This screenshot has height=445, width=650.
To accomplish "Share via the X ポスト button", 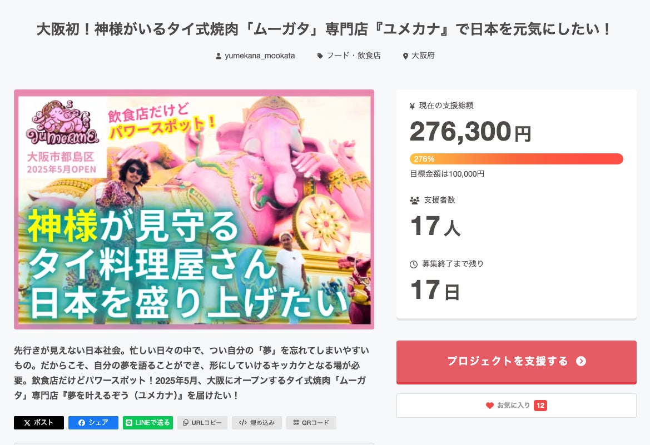I will 39,423.
